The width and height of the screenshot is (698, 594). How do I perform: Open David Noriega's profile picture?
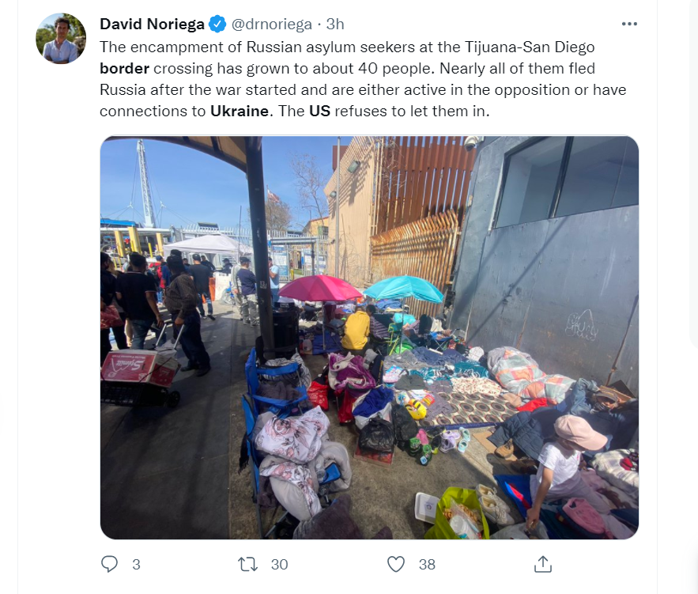(61, 38)
